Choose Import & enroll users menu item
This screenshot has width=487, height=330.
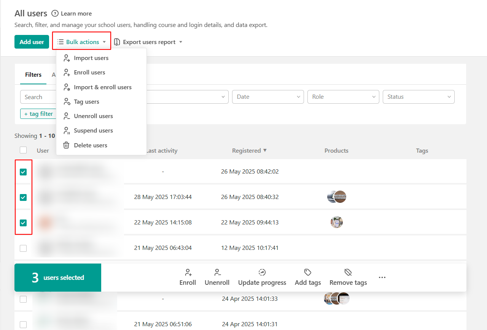pos(101,87)
